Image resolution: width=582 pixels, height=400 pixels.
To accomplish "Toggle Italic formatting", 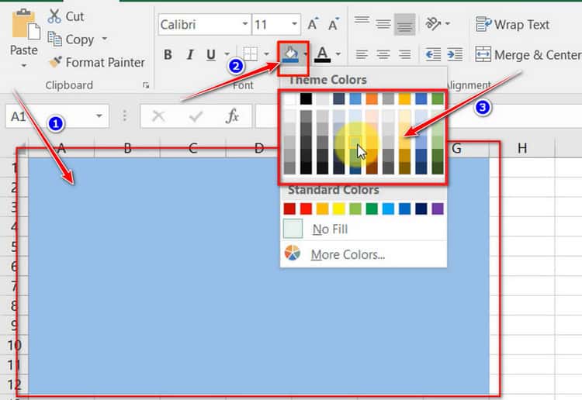I will coord(190,54).
